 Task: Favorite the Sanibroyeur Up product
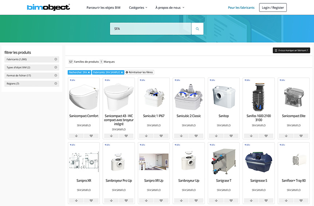click(196, 201)
